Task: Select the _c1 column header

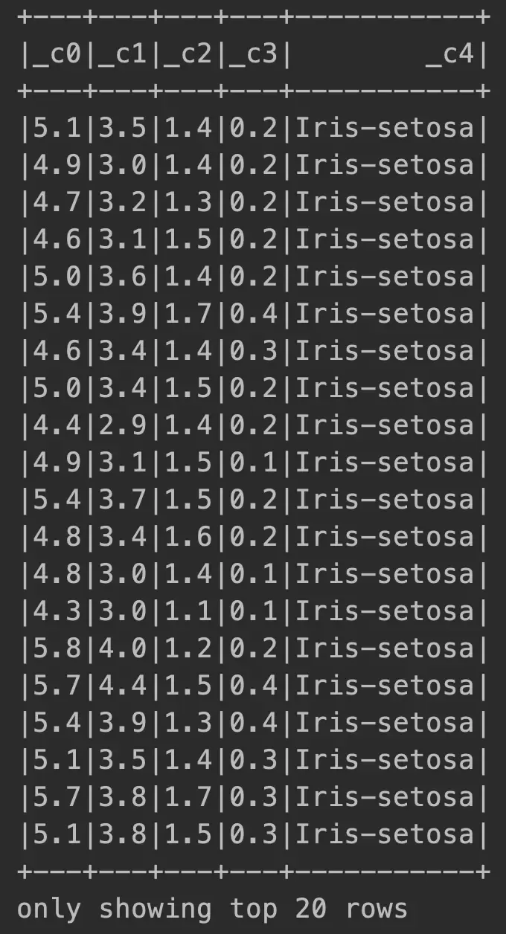Action: [x=119, y=54]
